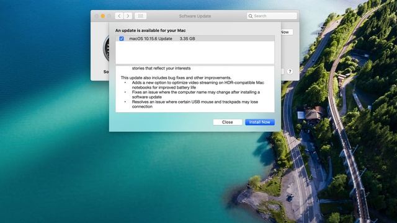Click the computer name change fix bullet

[x=196, y=95]
